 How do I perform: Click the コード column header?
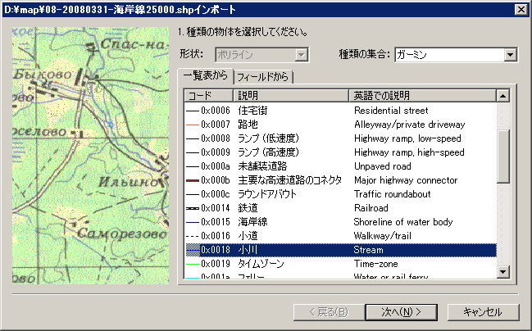[209, 96]
